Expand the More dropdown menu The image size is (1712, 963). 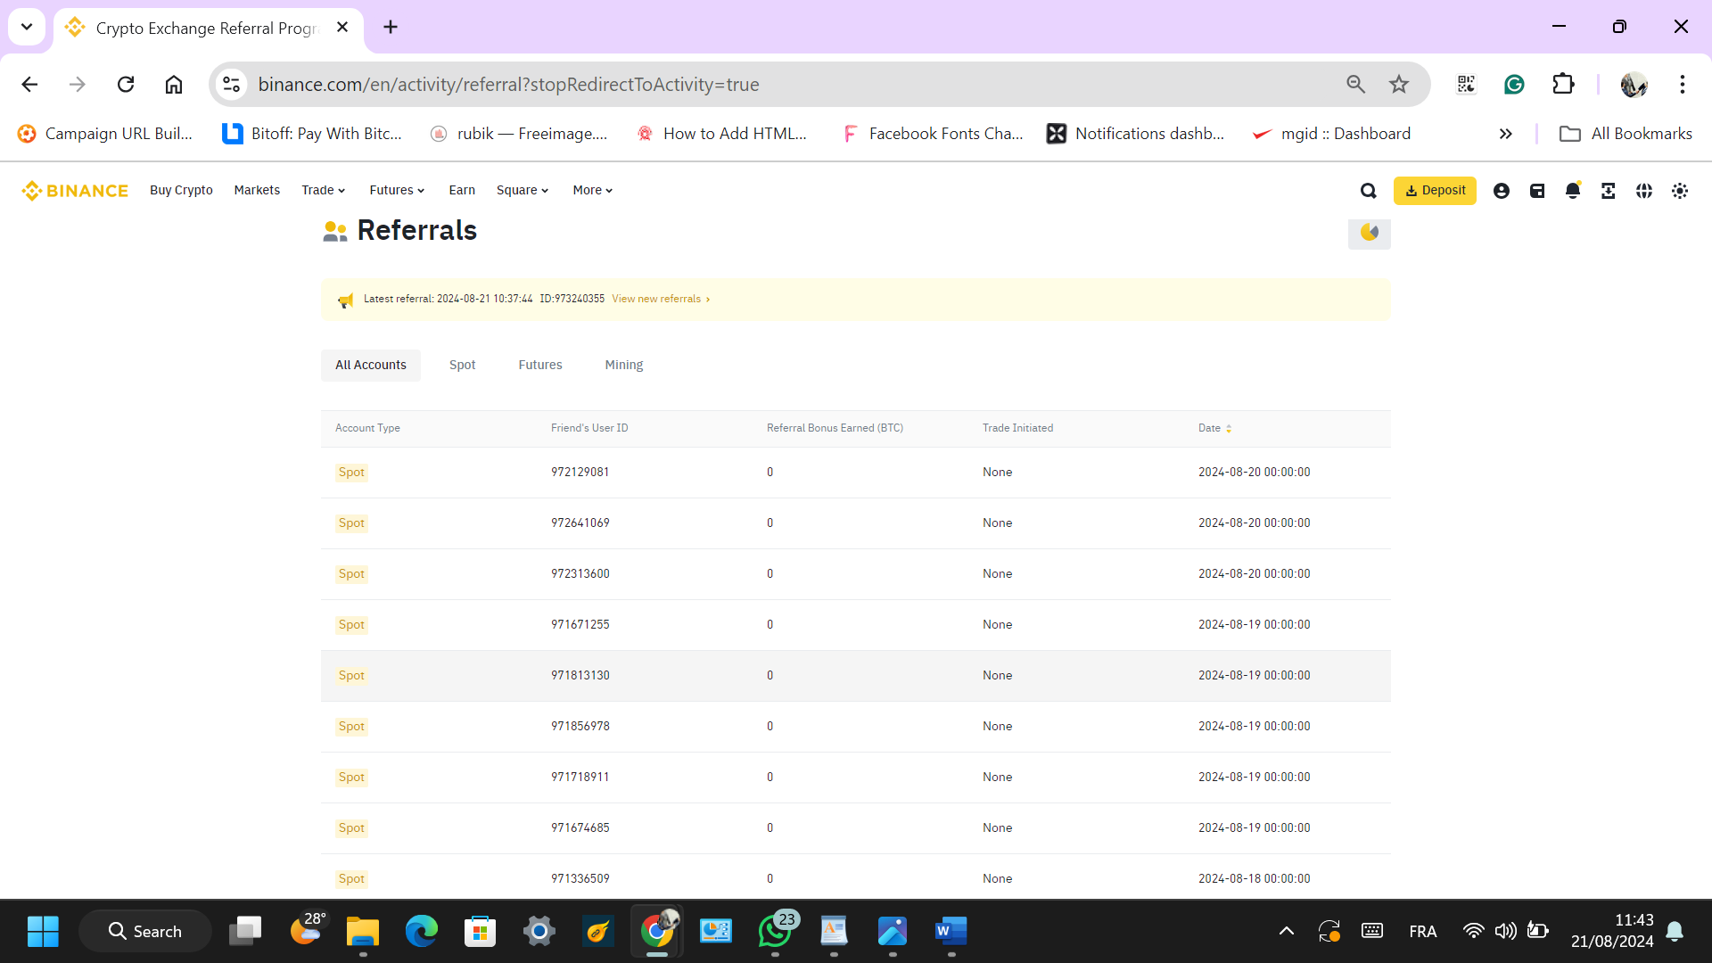[x=592, y=191]
